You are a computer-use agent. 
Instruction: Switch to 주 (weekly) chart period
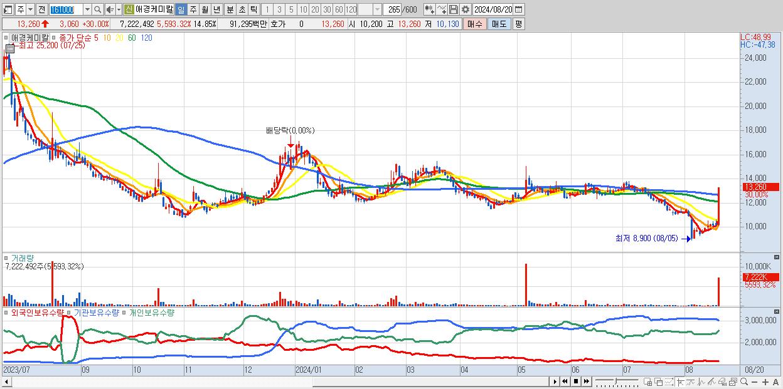coord(193,9)
